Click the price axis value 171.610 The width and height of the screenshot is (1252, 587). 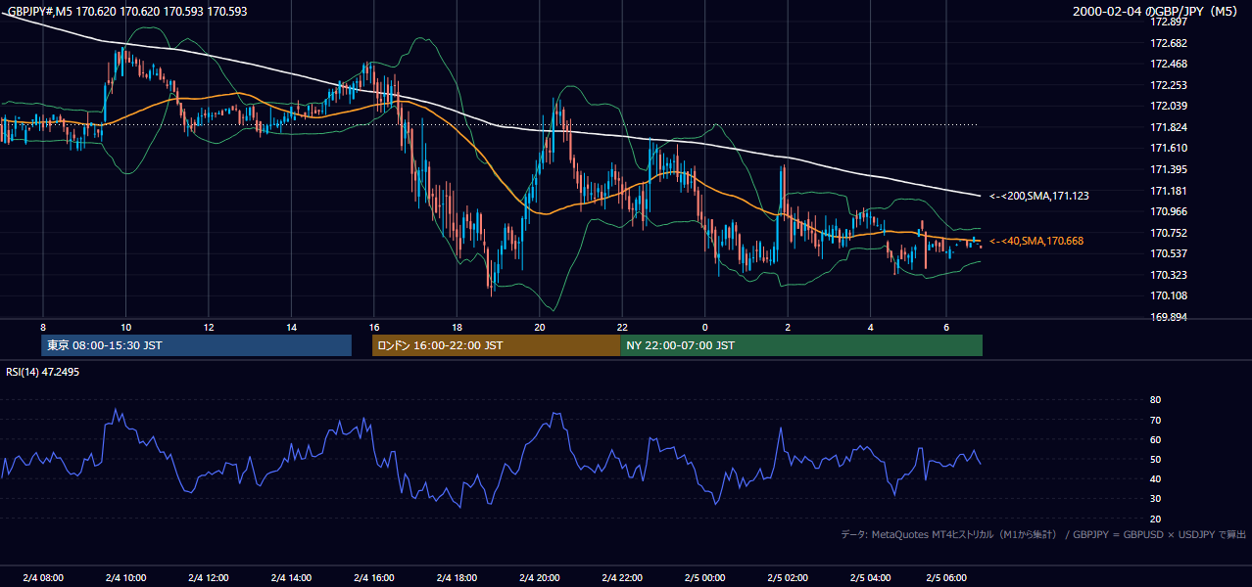coord(1169,148)
